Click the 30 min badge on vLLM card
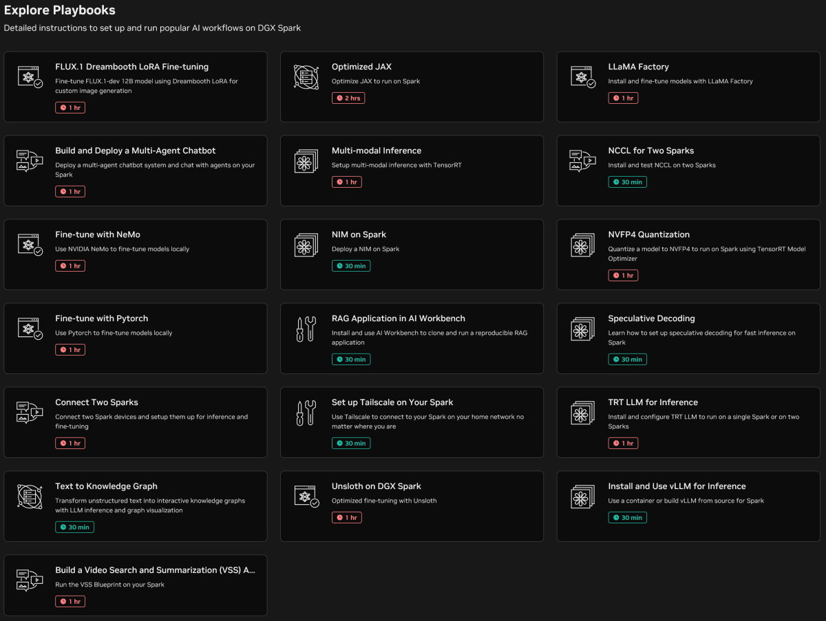 point(627,518)
